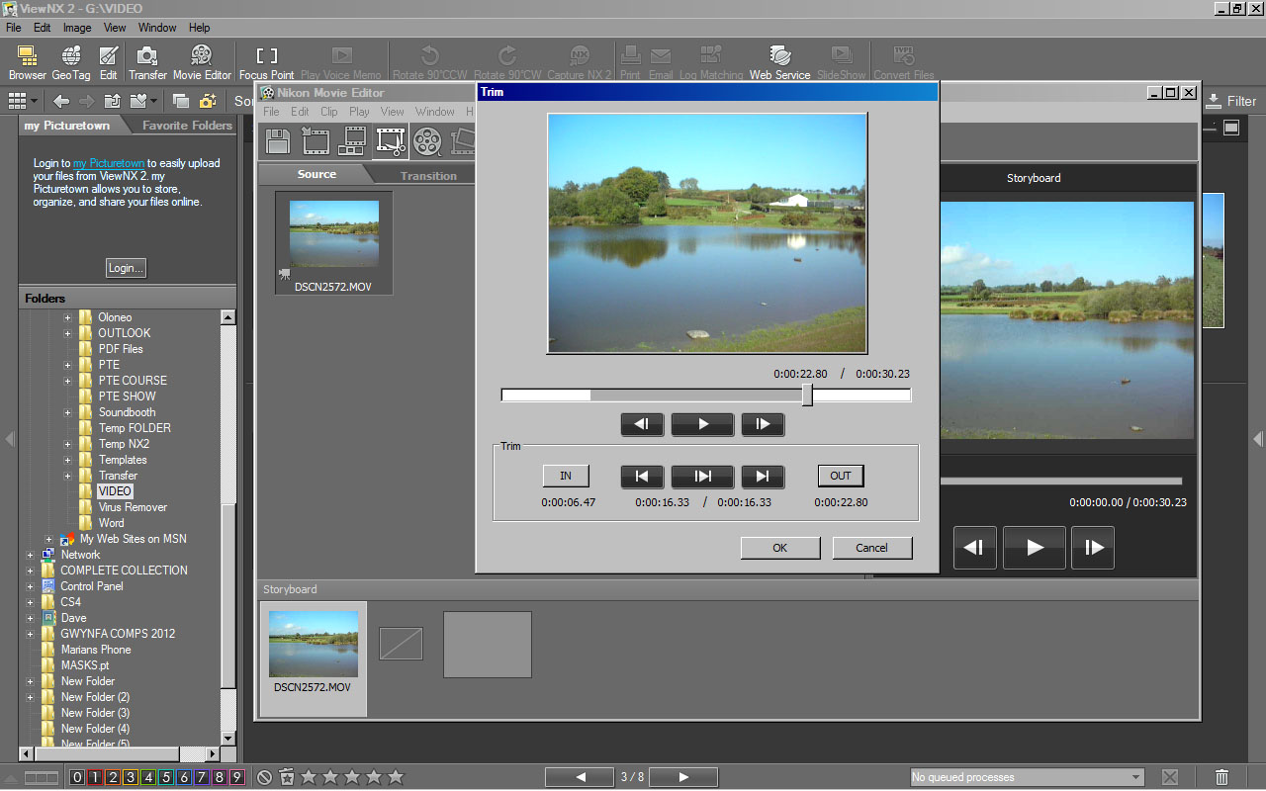Click the Login button in my Picturetown
Image resolution: width=1266 pixels, height=791 pixels.
(126, 267)
